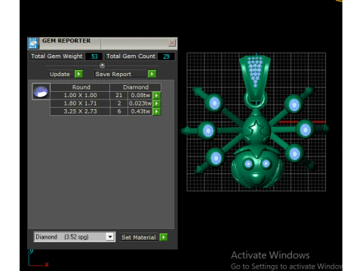The image size is (362, 271).
Task: Close the Gem Reporter panel
Action: click(x=172, y=43)
